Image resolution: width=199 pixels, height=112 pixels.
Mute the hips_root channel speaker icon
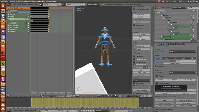26,15
